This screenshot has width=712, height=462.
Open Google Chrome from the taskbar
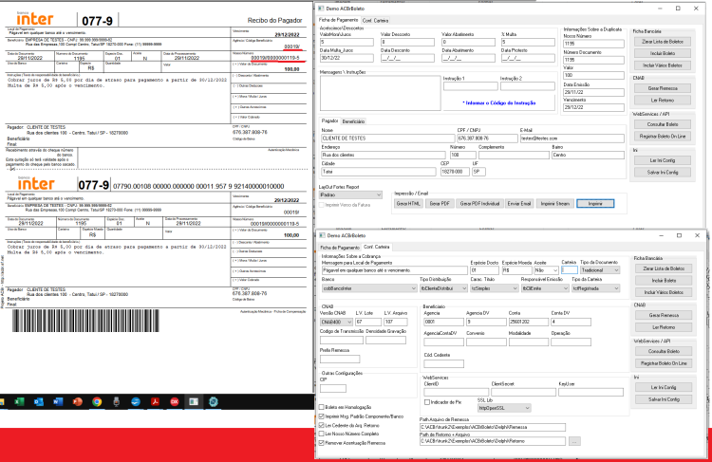point(97,401)
